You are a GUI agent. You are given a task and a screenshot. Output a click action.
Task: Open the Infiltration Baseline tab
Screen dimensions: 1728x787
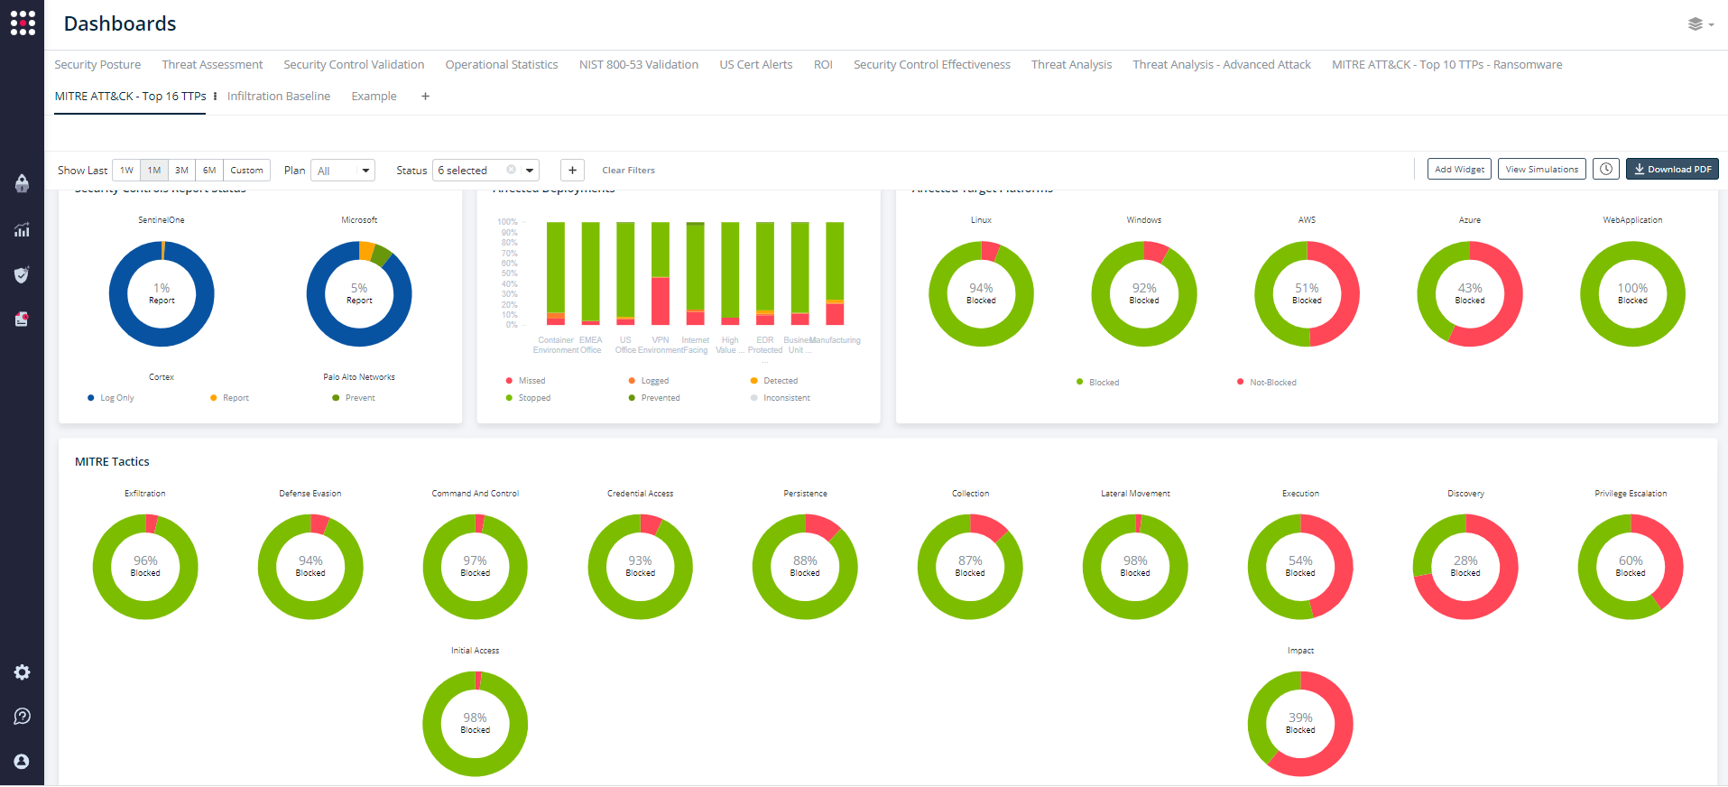pyautogui.click(x=279, y=97)
